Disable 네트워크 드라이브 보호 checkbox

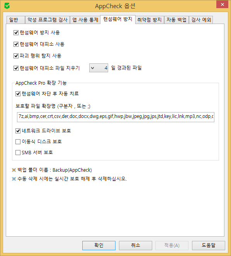click(18, 131)
